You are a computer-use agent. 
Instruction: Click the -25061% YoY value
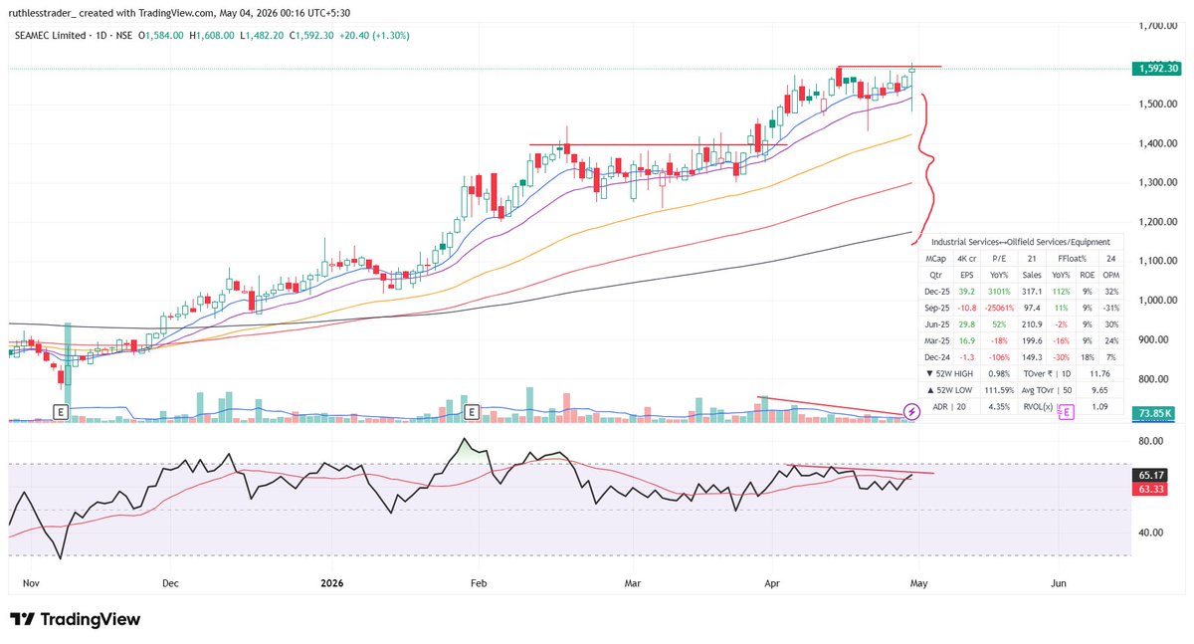pyautogui.click(x=997, y=307)
